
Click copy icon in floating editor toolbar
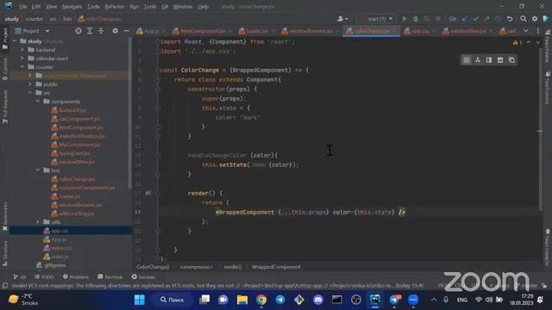(511, 60)
